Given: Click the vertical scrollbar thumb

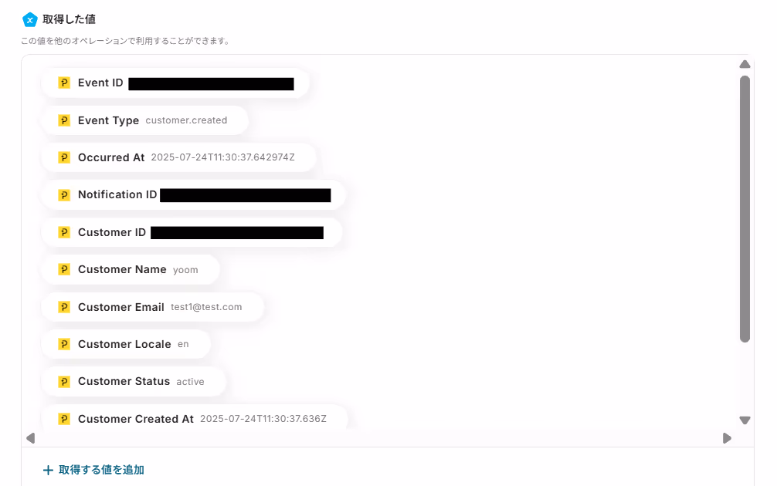Looking at the screenshot, I should [x=745, y=209].
